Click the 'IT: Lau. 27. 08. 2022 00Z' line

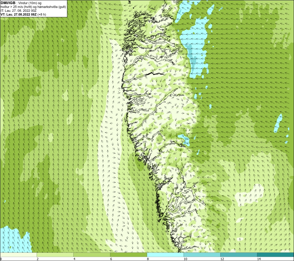(19, 11)
